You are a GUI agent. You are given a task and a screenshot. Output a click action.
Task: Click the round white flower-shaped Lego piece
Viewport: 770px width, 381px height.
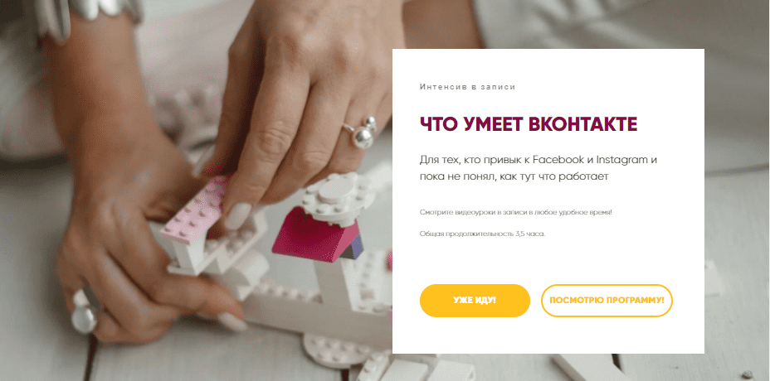coord(338,196)
